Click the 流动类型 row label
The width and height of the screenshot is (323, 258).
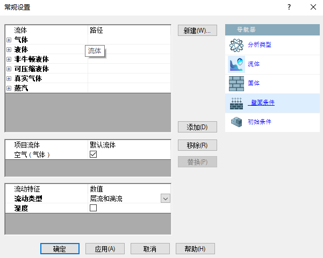(28, 198)
